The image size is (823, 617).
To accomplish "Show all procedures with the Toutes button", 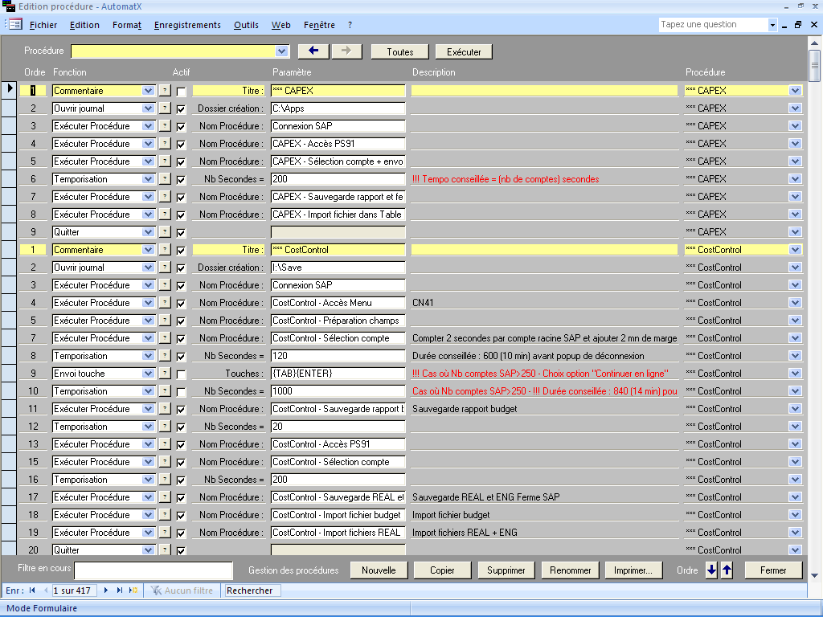I will coord(400,51).
